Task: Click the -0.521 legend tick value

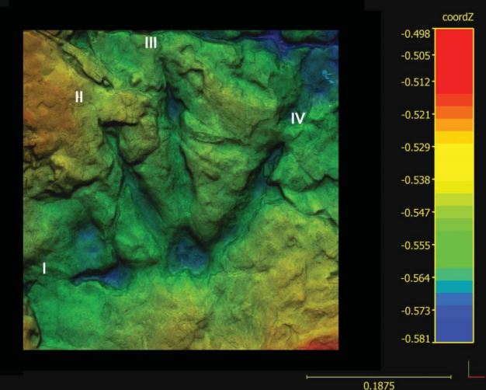Action: pos(414,115)
